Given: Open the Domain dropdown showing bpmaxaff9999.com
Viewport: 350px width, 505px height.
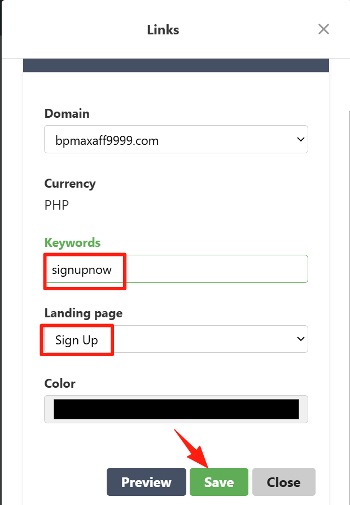Looking at the screenshot, I should 169,140.
